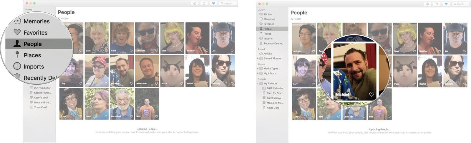This screenshot has width=471, height=143.
Task: Click the magnified Favorites heart icon
Action: (x=17, y=32)
